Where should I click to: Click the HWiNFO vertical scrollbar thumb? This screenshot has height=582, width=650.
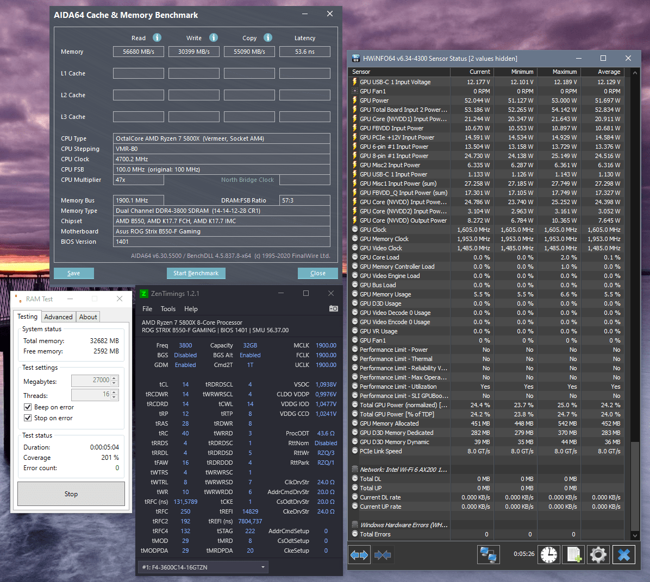point(635,486)
